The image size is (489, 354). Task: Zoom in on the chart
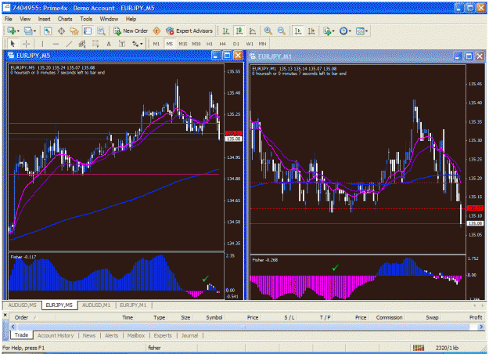pos(268,31)
